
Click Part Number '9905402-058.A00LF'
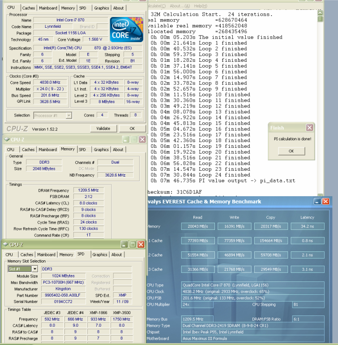pyautogui.click(x=63, y=295)
